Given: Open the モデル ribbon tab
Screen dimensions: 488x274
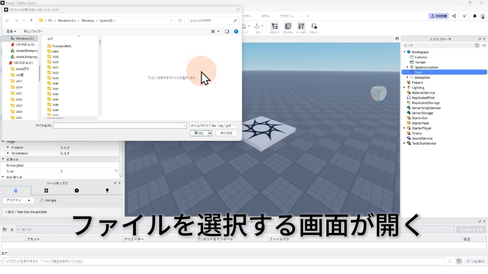Looking at the screenshot, I should click(x=265, y=16).
